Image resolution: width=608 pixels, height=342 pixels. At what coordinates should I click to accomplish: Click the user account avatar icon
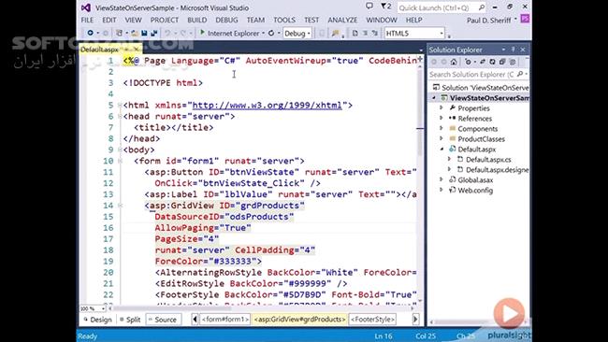(525, 19)
